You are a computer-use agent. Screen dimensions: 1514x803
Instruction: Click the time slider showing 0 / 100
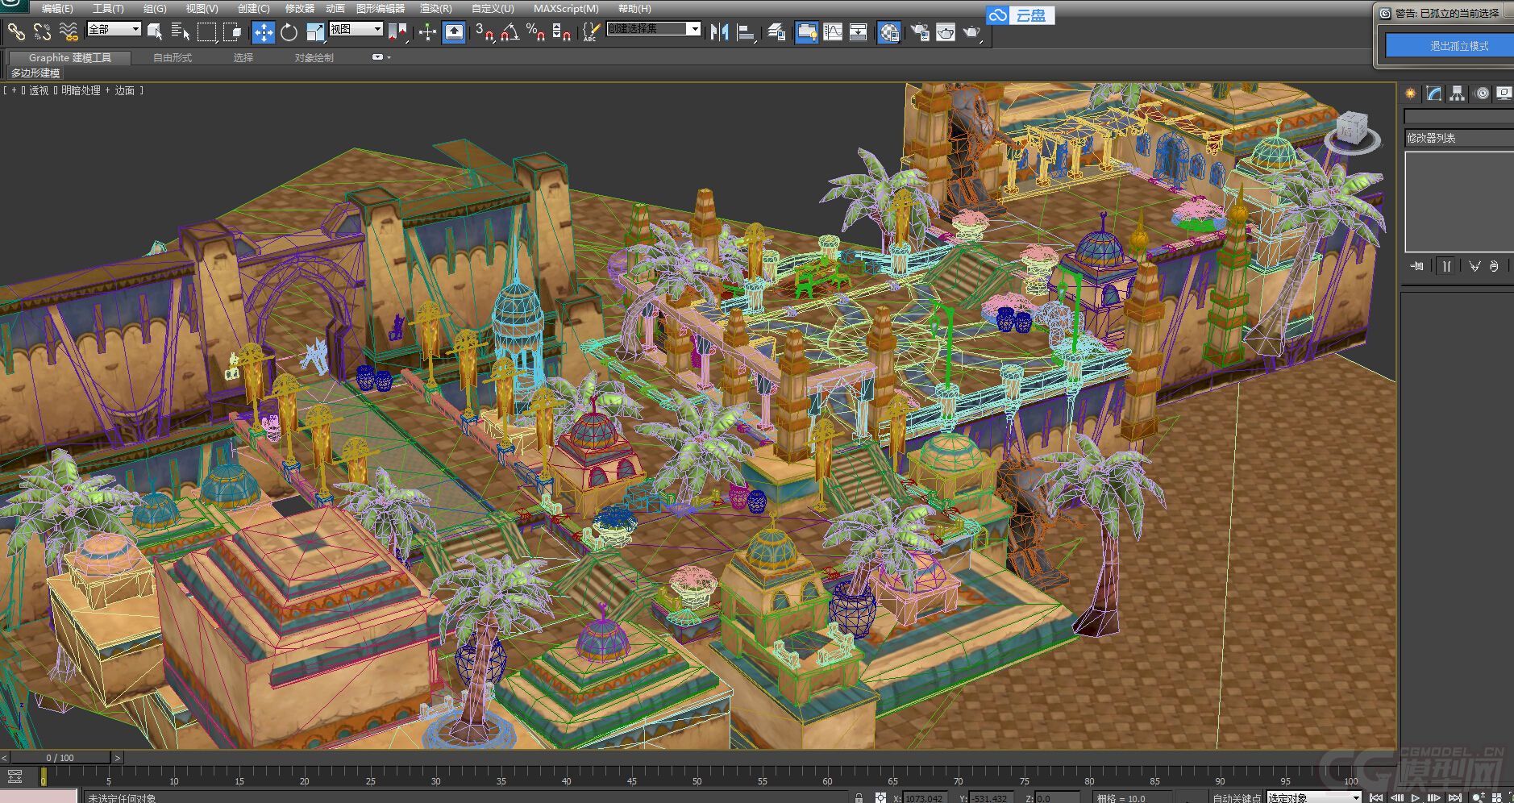60,758
